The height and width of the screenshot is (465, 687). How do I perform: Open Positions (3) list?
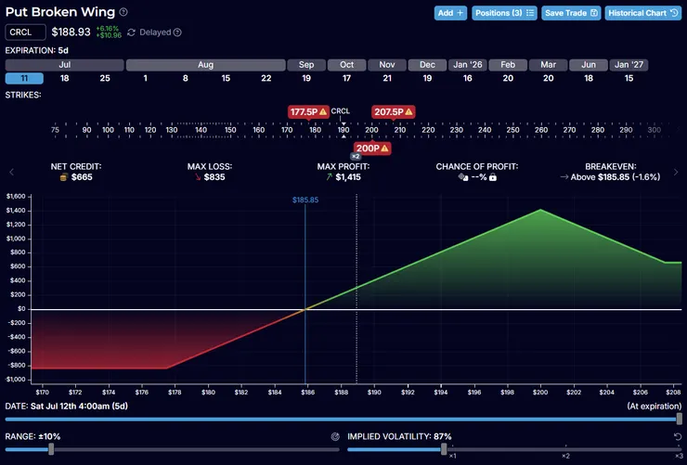point(504,13)
